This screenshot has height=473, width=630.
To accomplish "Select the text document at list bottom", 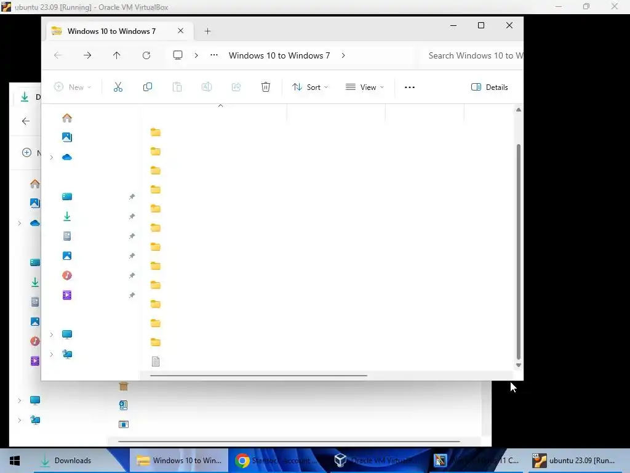I will click(x=156, y=361).
